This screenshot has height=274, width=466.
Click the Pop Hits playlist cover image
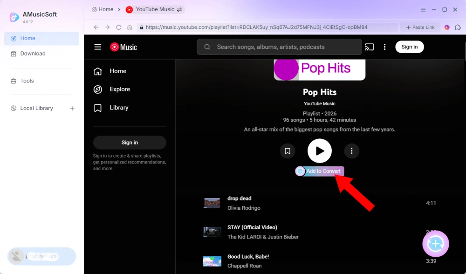pyautogui.click(x=320, y=69)
